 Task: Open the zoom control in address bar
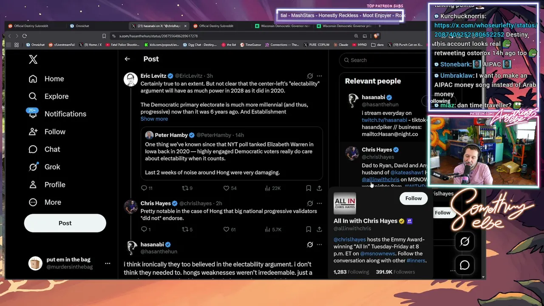pyautogui.click(x=356, y=36)
